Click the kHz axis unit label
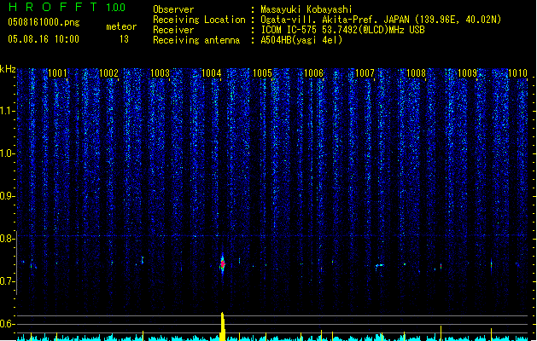 8,69
